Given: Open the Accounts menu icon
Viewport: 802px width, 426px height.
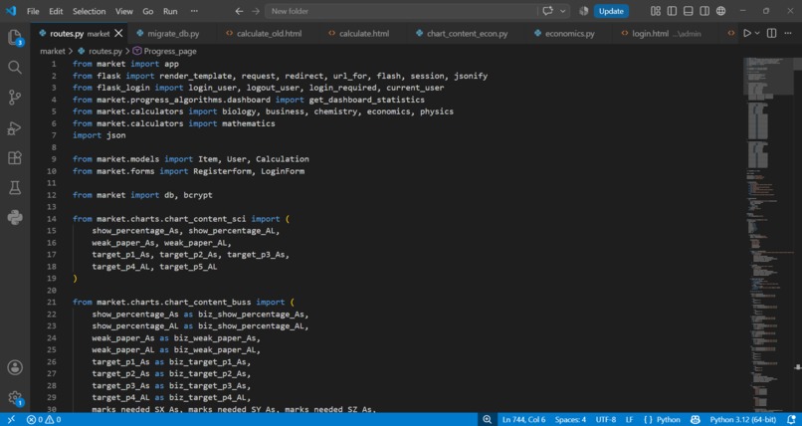Looking at the screenshot, I should tap(15, 367).
